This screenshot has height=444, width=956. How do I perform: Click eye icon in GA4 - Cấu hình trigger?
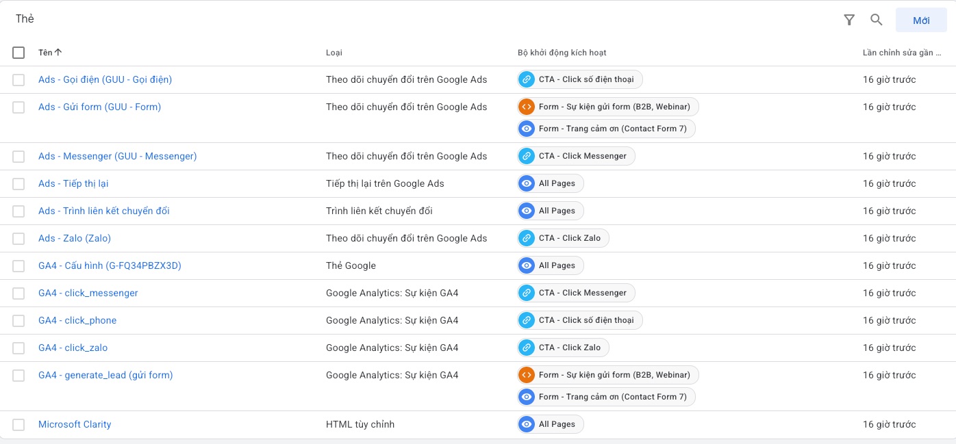pyautogui.click(x=527, y=265)
